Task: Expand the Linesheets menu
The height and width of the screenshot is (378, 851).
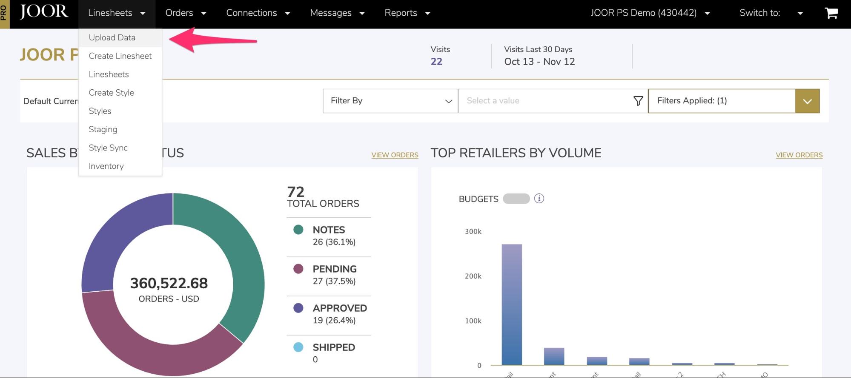Action: point(117,13)
